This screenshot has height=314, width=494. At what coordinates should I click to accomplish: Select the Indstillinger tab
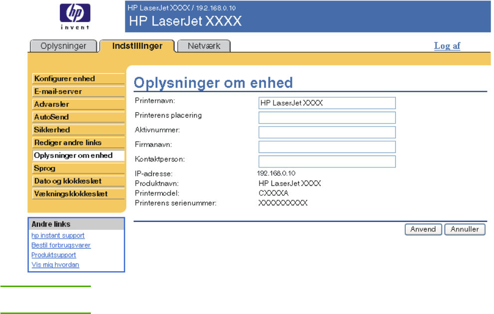[137, 46]
